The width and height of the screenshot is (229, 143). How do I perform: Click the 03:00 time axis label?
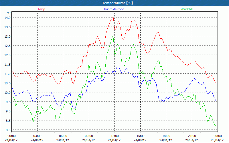pyautogui.click(x=37, y=136)
